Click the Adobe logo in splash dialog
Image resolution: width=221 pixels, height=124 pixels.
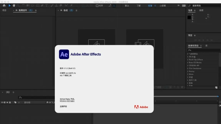[x=141, y=107]
